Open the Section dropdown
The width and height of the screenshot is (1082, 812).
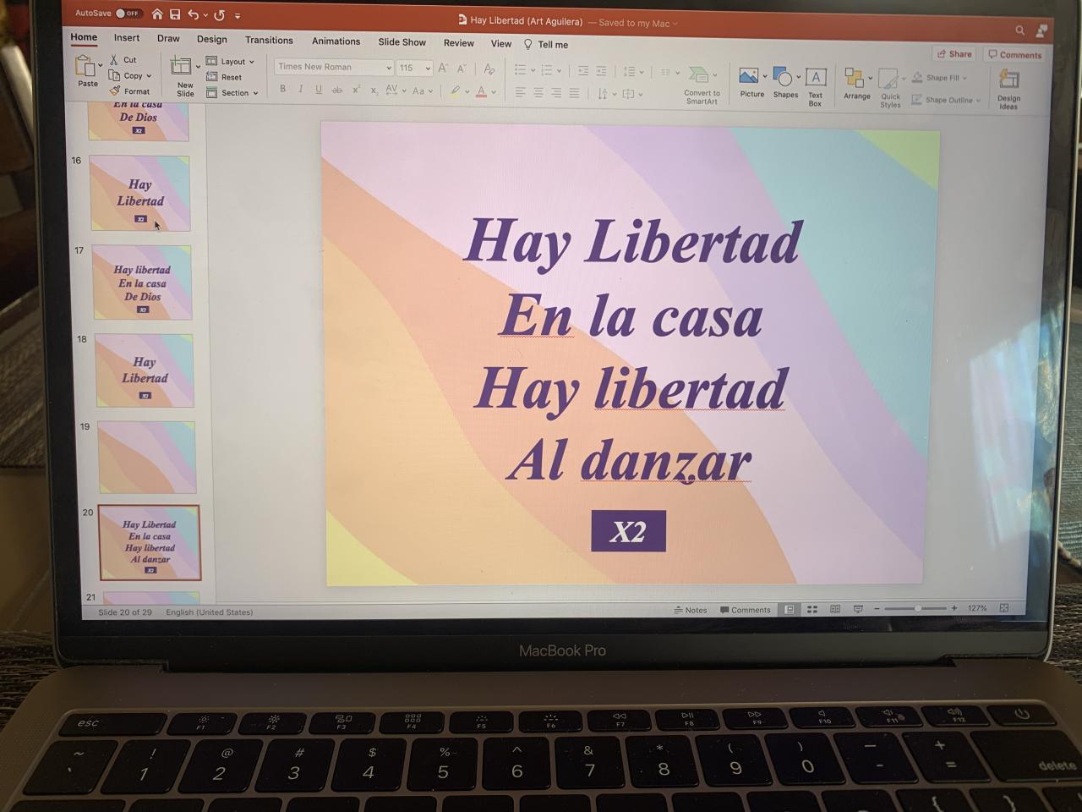click(232, 93)
